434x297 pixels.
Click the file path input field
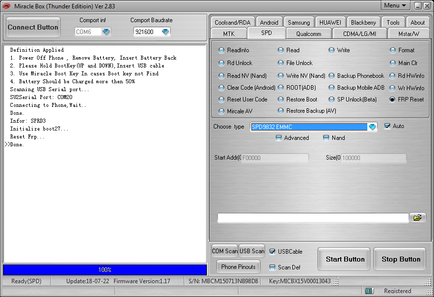(x=313, y=218)
